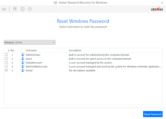Click the WDAGUtilityAccount user avatar icon
Viewport: 166px width, 119px height.
[23, 66]
